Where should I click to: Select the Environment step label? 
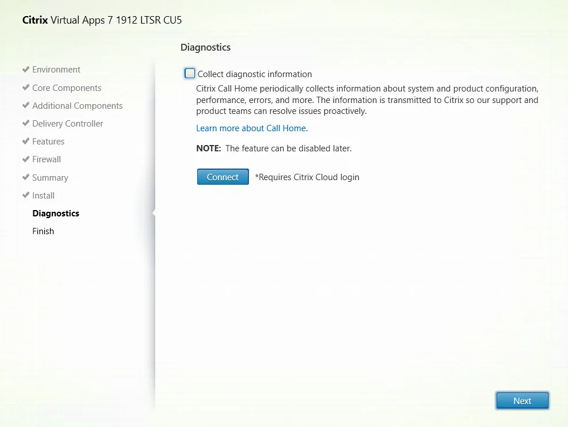pos(56,70)
